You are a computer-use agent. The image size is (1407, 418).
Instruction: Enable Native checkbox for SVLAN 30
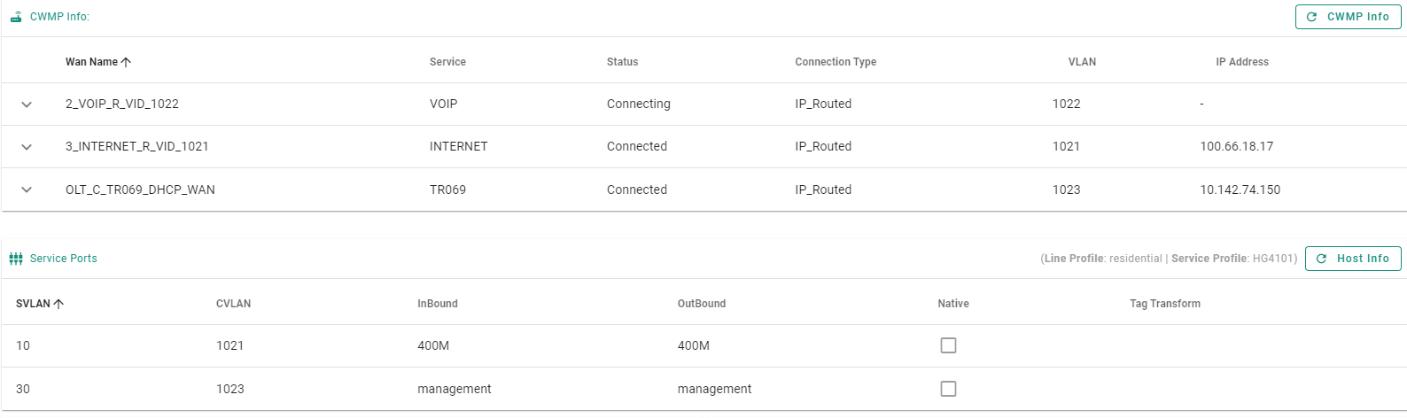(948, 389)
